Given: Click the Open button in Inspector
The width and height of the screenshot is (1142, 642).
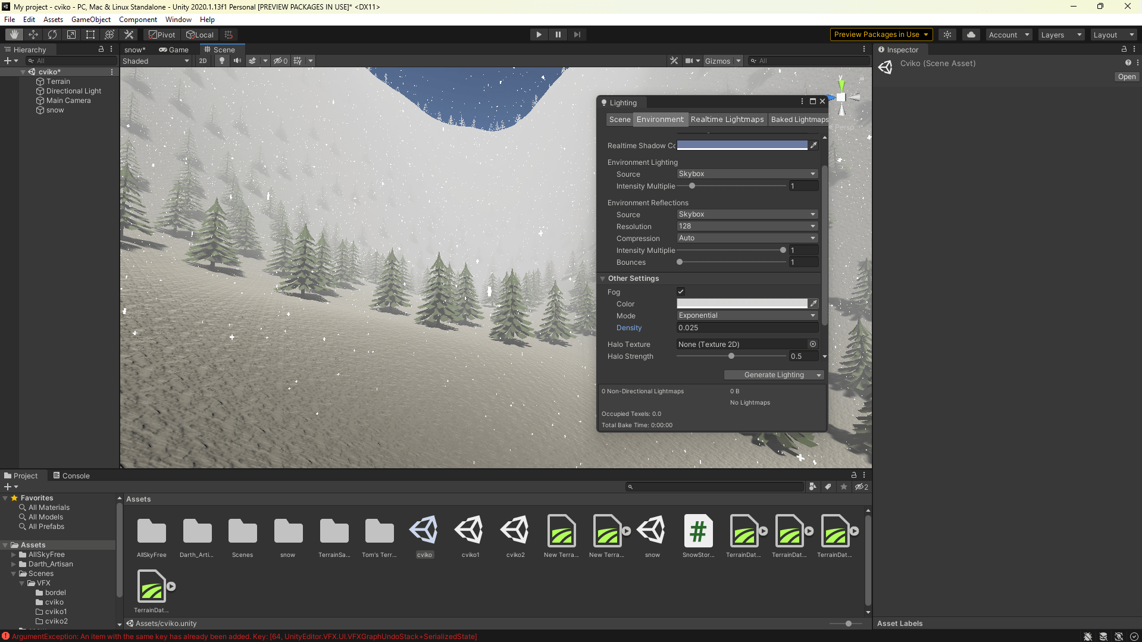Looking at the screenshot, I should tap(1127, 77).
